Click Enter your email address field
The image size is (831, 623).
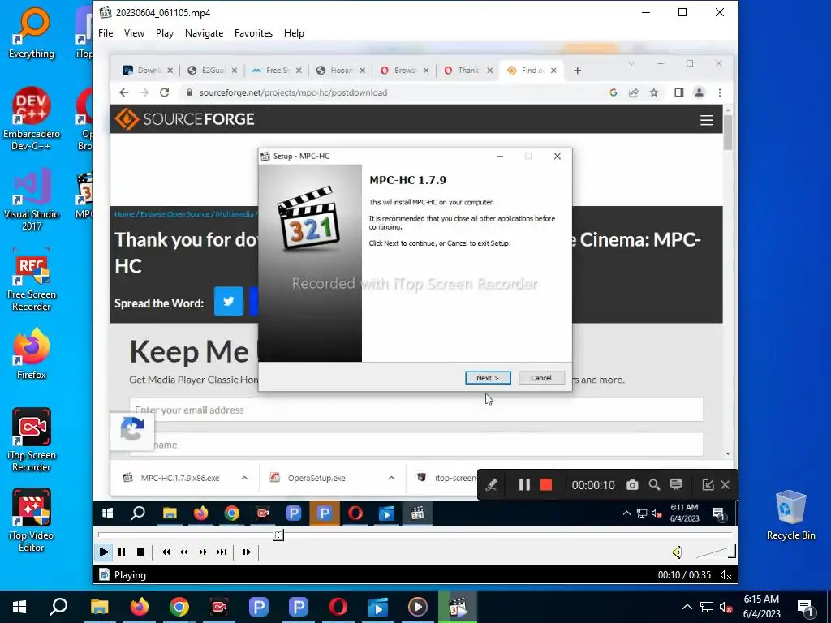click(x=416, y=410)
